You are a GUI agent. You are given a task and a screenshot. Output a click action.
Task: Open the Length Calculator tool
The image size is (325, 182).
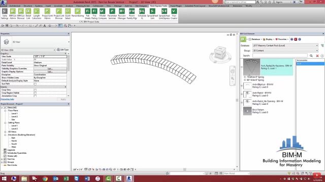point(37,14)
